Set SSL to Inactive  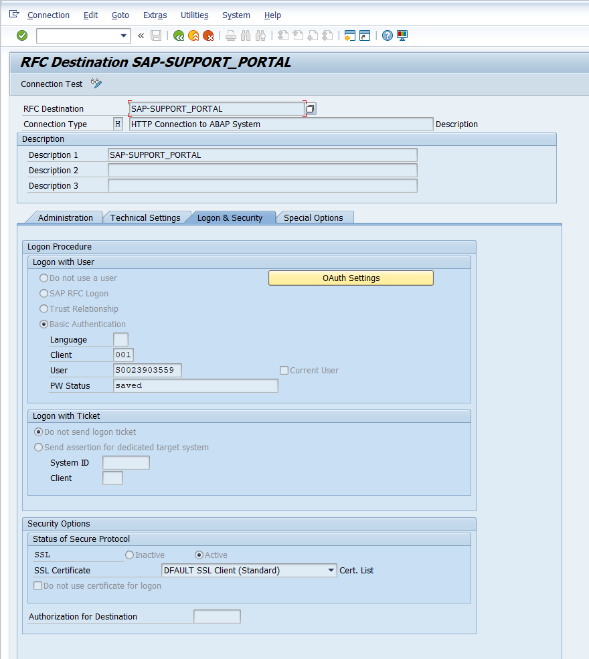(130, 555)
